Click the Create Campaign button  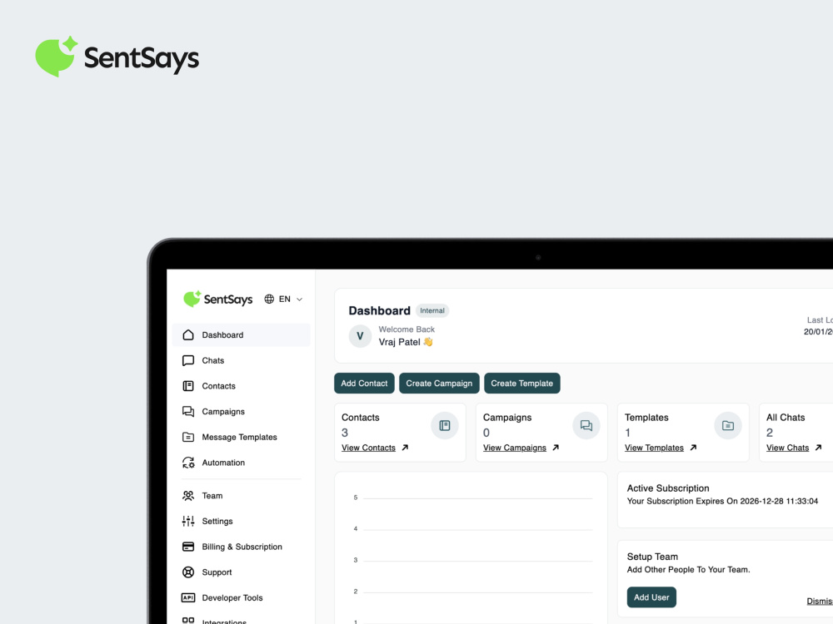[x=439, y=383]
